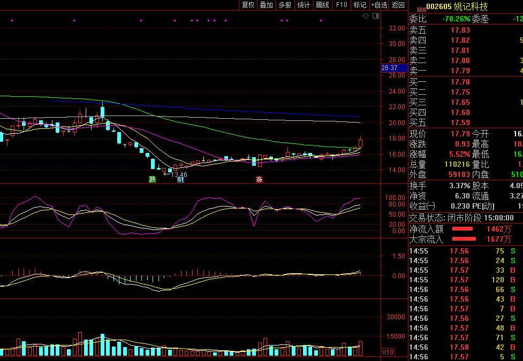Select the tick row with volume 71
Screen dimensions: 523x361
466,337
